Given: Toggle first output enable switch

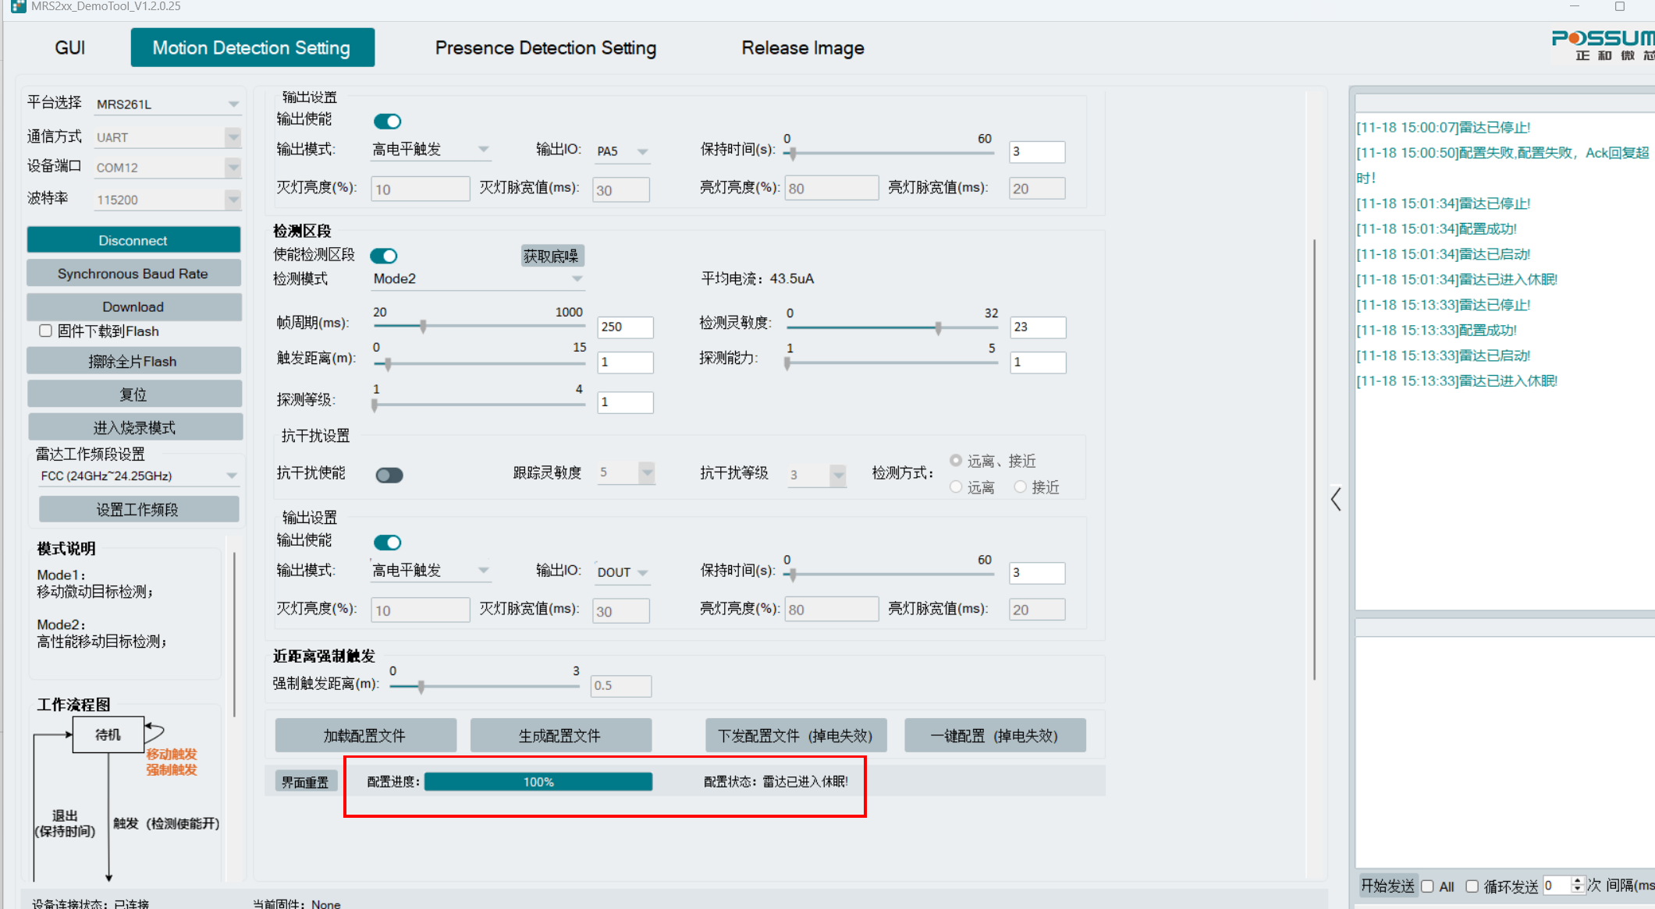Looking at the screenshot, I should (387, 121).
